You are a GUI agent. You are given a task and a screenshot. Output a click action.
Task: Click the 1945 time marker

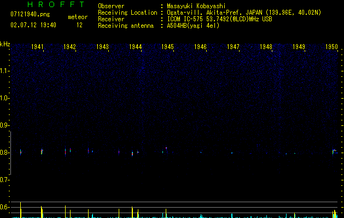[167, 47]
